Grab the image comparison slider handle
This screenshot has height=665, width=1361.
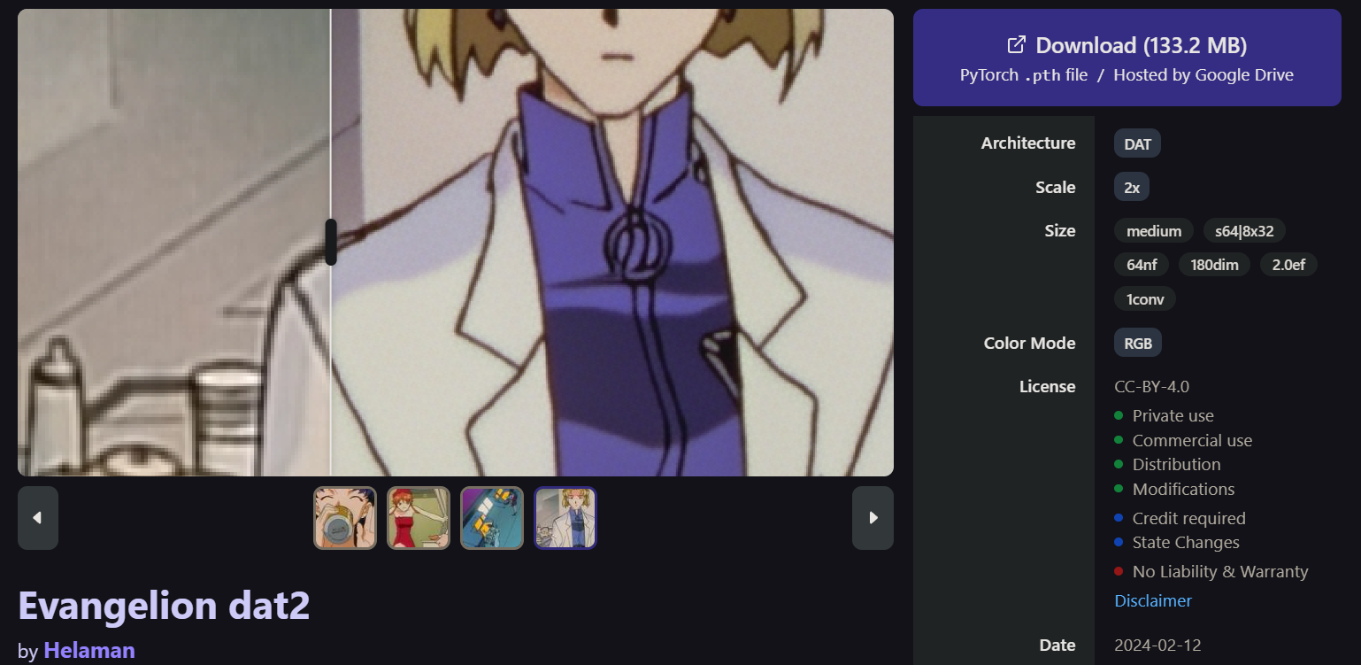point(331,242)
